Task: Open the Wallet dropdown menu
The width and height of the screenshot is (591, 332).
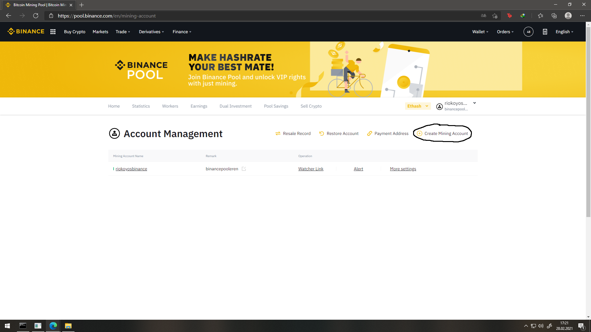Action: pyautogui.click(x=480, y=32)
